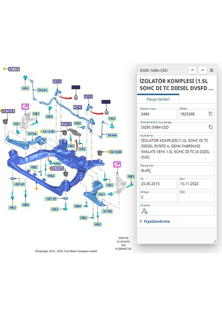Click the Miktar field showing 2
Viewport: 222px width, 316px height.
coord(158,197)
